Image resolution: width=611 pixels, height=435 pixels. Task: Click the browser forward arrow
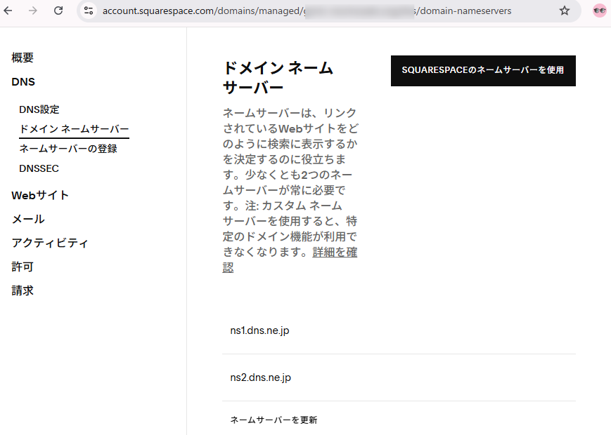33,11
